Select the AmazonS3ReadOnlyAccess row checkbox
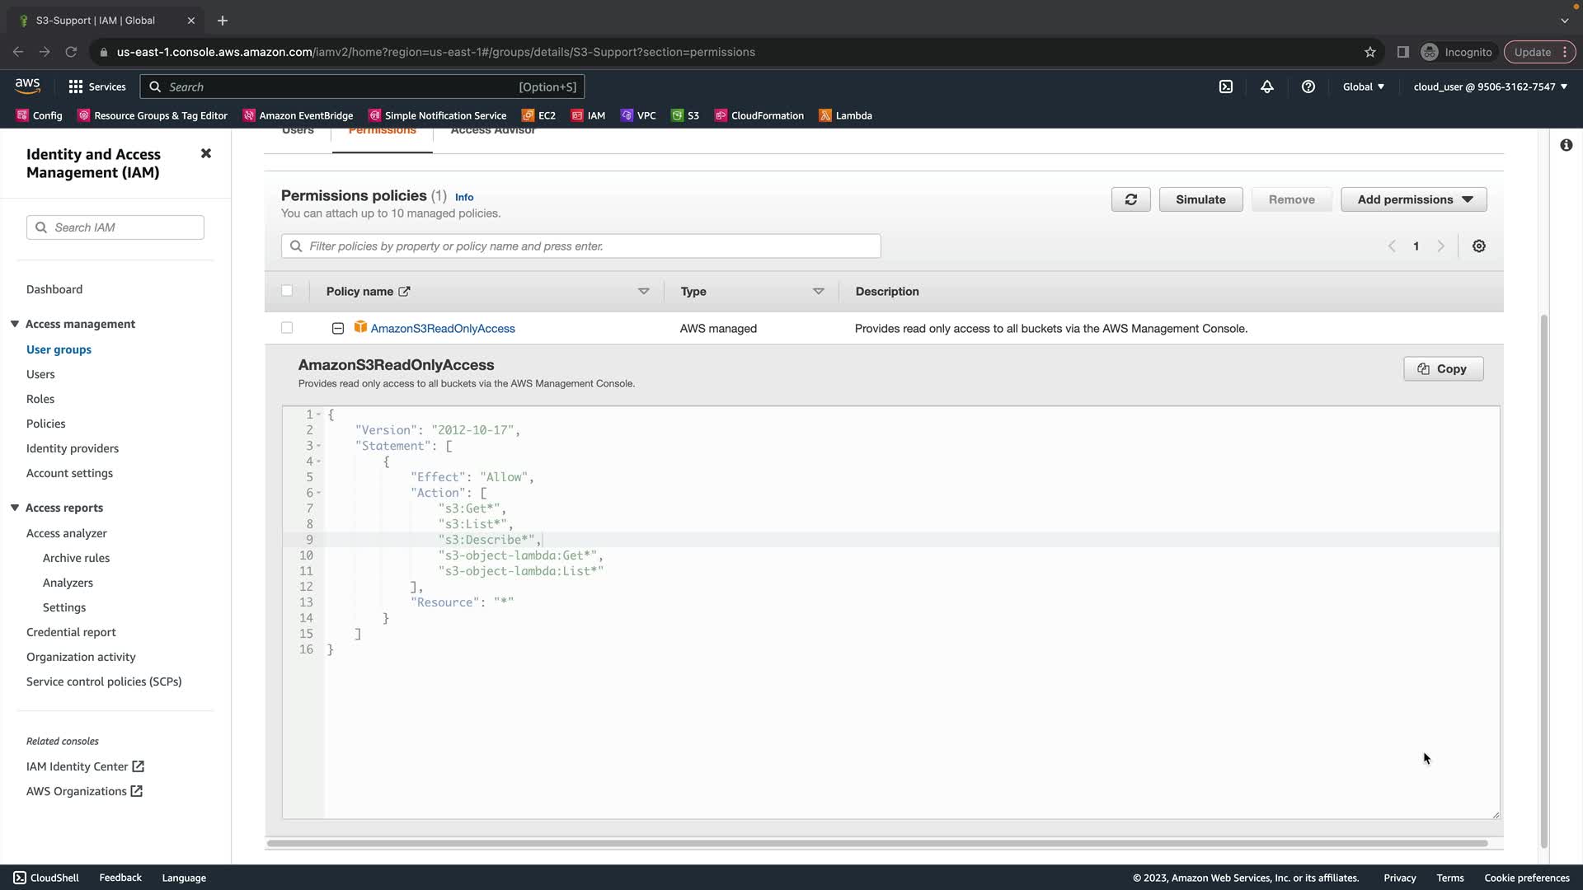The height and width of the screenshot is (890, 1583). tap(287, 328)
